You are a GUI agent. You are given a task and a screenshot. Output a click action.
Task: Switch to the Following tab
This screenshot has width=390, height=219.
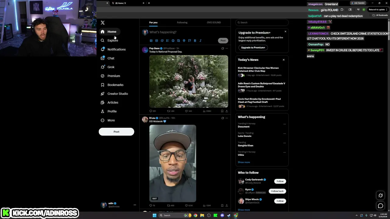tap(182, 23)
